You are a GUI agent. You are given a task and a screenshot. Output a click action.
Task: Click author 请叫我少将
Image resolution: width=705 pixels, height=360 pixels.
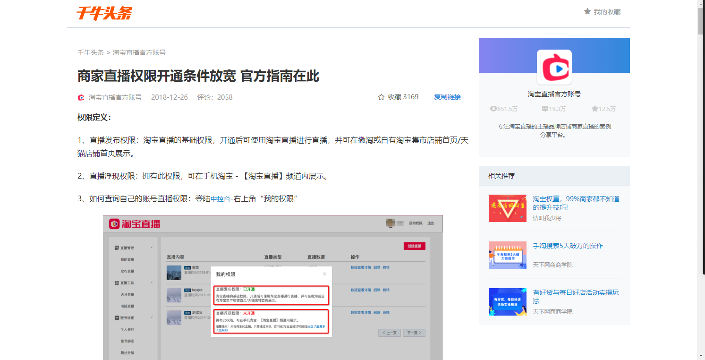click(x=547, y=218)
